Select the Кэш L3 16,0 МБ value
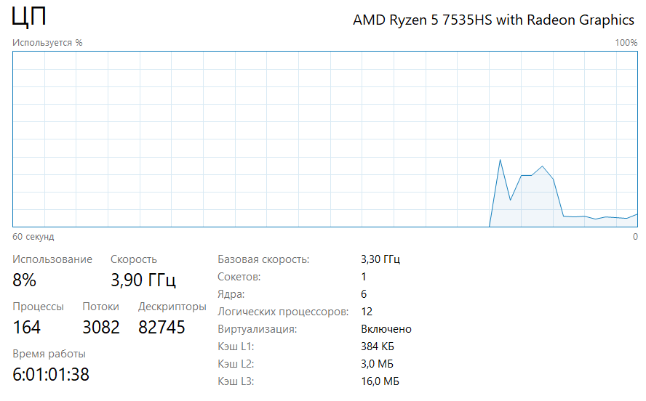This screenshot has width=646, height=401. 380,381
